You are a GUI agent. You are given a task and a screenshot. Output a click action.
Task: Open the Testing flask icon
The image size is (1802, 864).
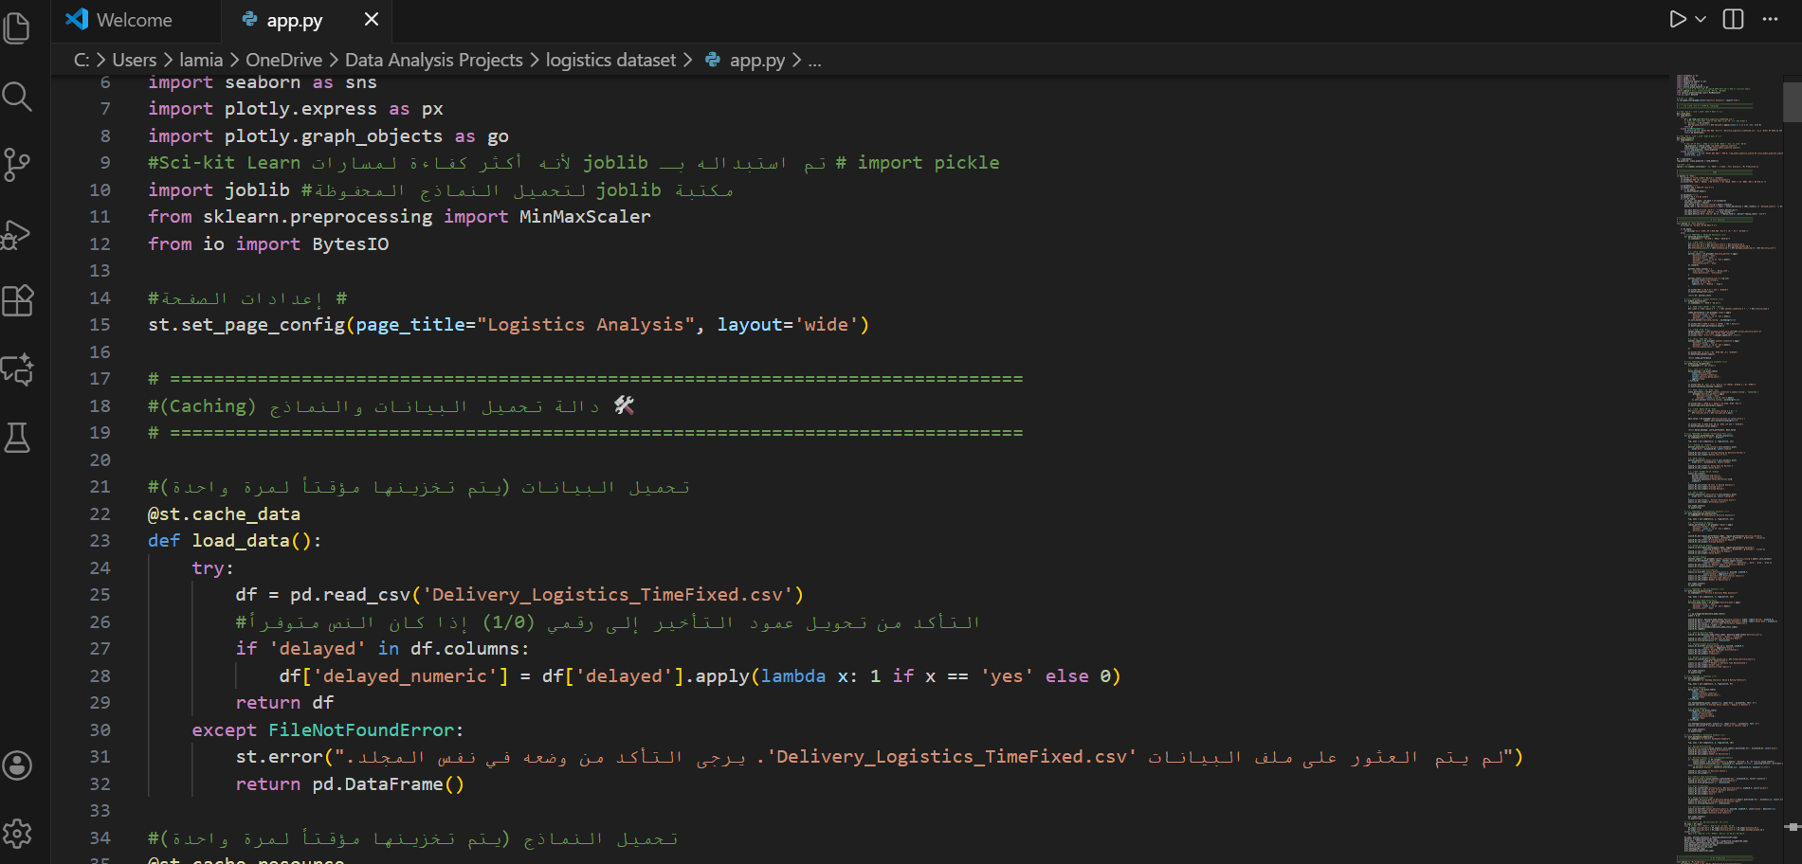(17, 438)
